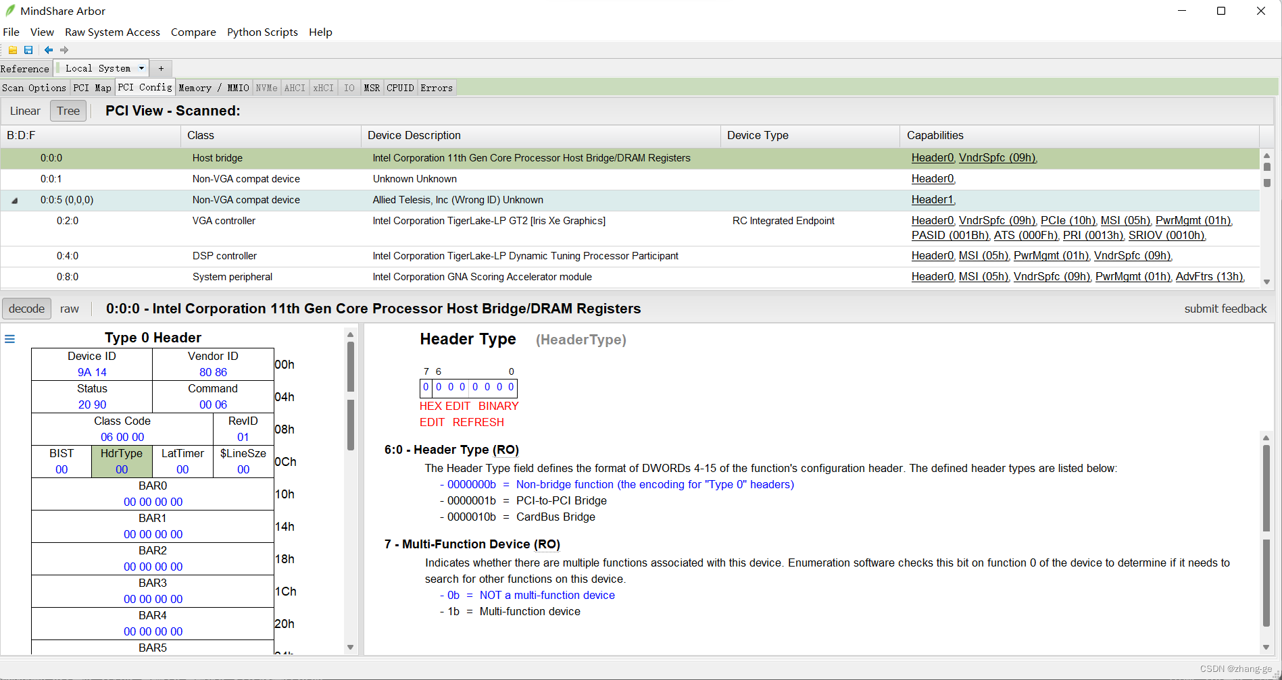Select the 0:8:0 System peripheral row
This screenshot has width=1282, height=680.
click(630, 277)
